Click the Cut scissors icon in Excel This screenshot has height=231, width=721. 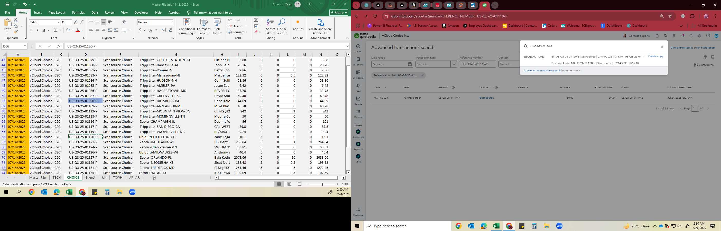click(x=16, y=20)
